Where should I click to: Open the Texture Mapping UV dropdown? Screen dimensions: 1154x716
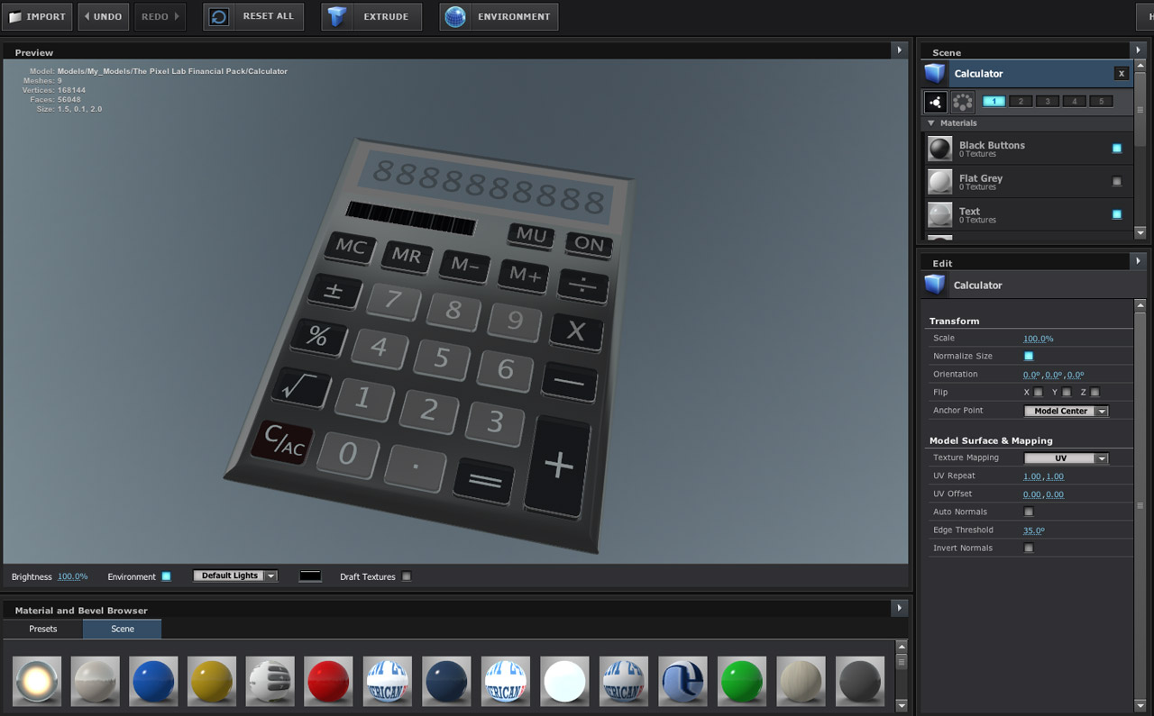point(1066,458)
